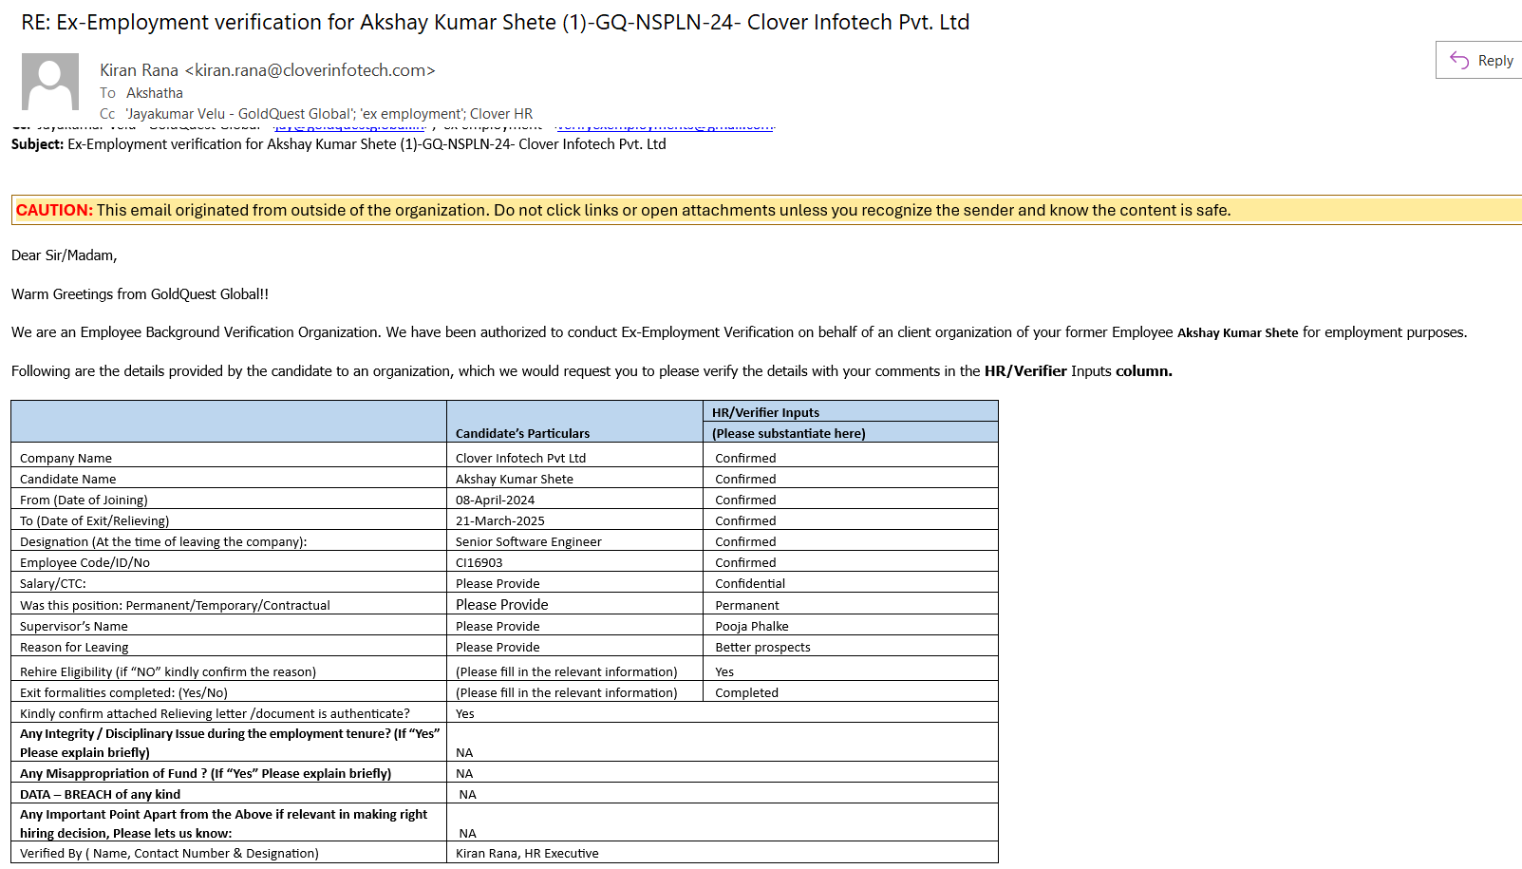Screen dimensions: 1522x869
Task: Click the sender's profile avatar picture
Action: pos(50,82)
